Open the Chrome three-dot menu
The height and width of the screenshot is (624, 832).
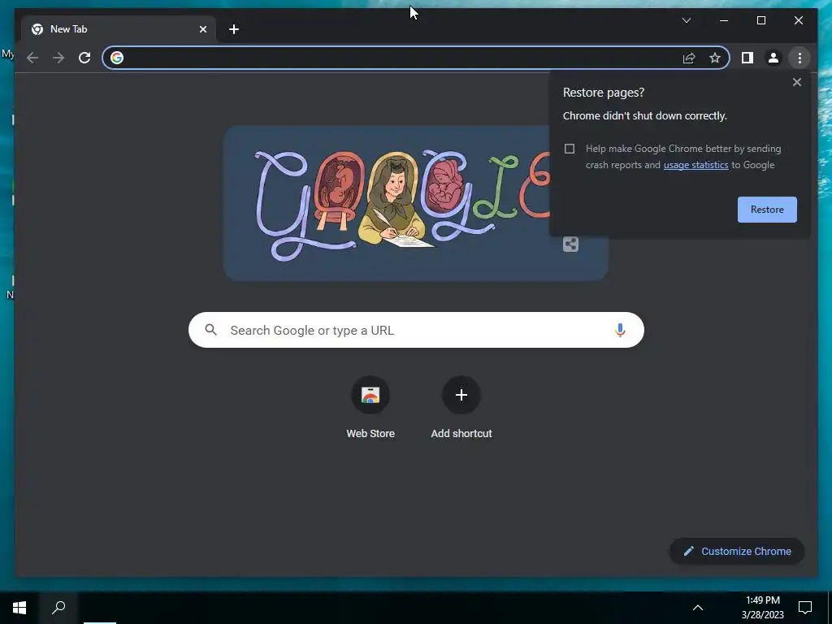(x=799, y=58)
